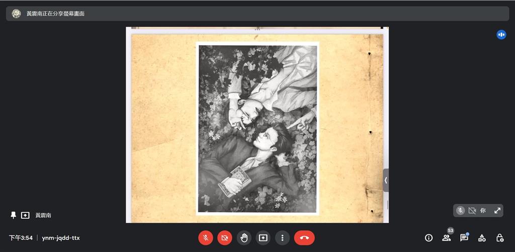Click the presenter avatar in the sharing banner
Viewport: 515px width, 252px height.
(x=17, y=14)
